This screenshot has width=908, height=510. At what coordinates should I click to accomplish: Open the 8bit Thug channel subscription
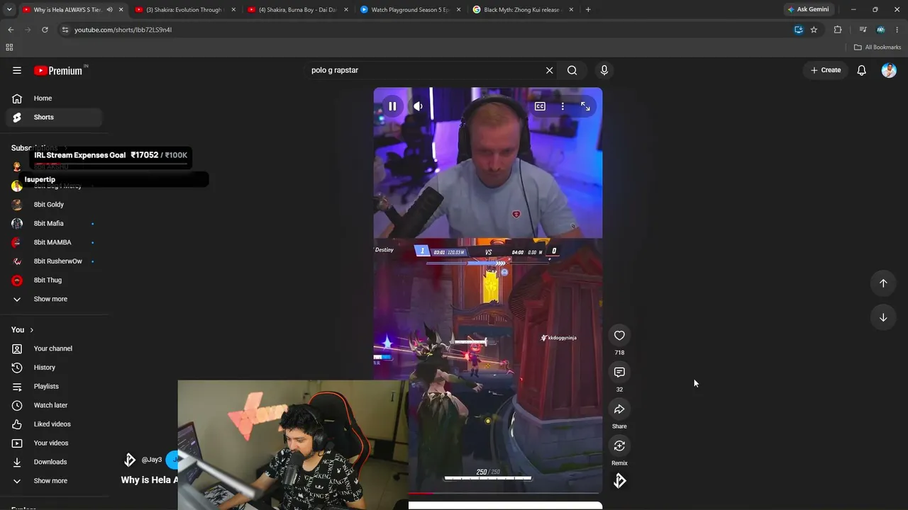[x=54, y=280]
